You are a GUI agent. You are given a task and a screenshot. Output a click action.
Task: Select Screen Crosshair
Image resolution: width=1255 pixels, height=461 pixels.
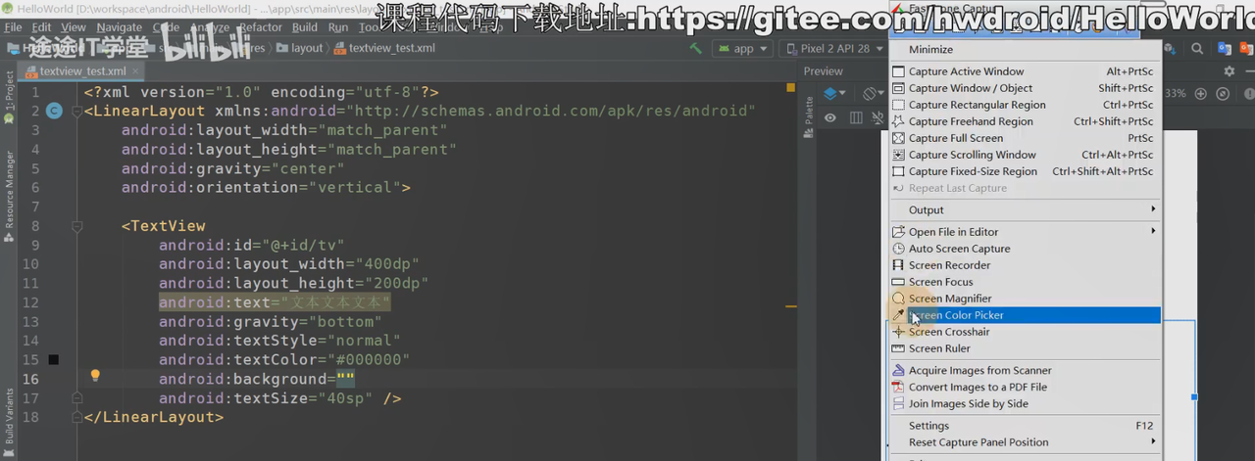pyautogui.click(x=1025, y=332)
